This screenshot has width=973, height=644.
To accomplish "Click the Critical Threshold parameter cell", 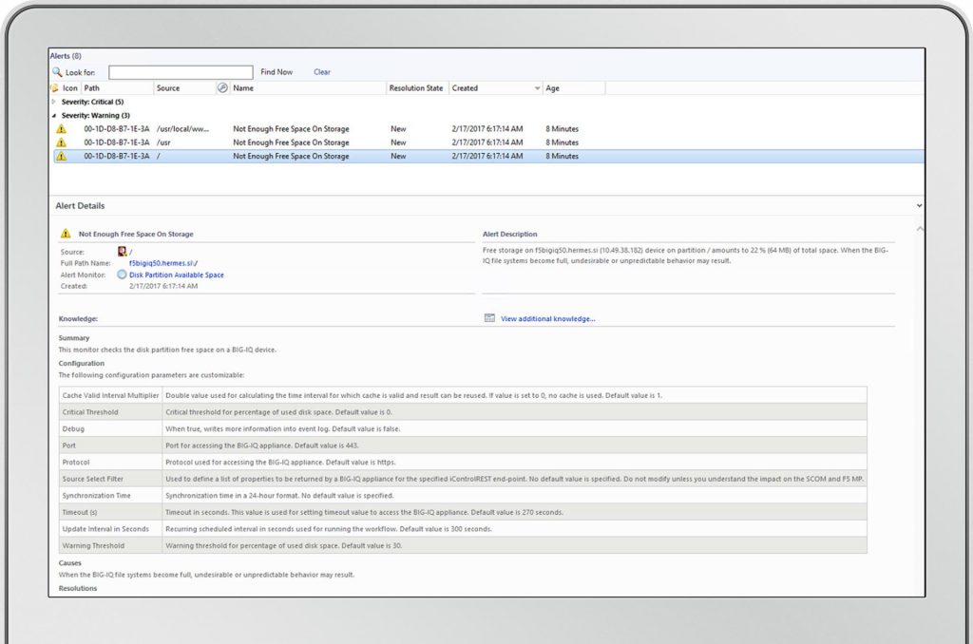I will click(110, 412).
